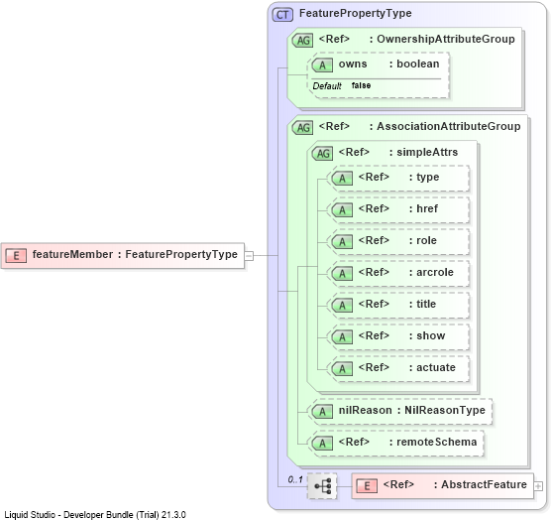The height and width of the screenshot is (520, 551).
Task: Click the A icon of remoteSchema attribute
Action: pyautogui.click(x=322, y=444)
